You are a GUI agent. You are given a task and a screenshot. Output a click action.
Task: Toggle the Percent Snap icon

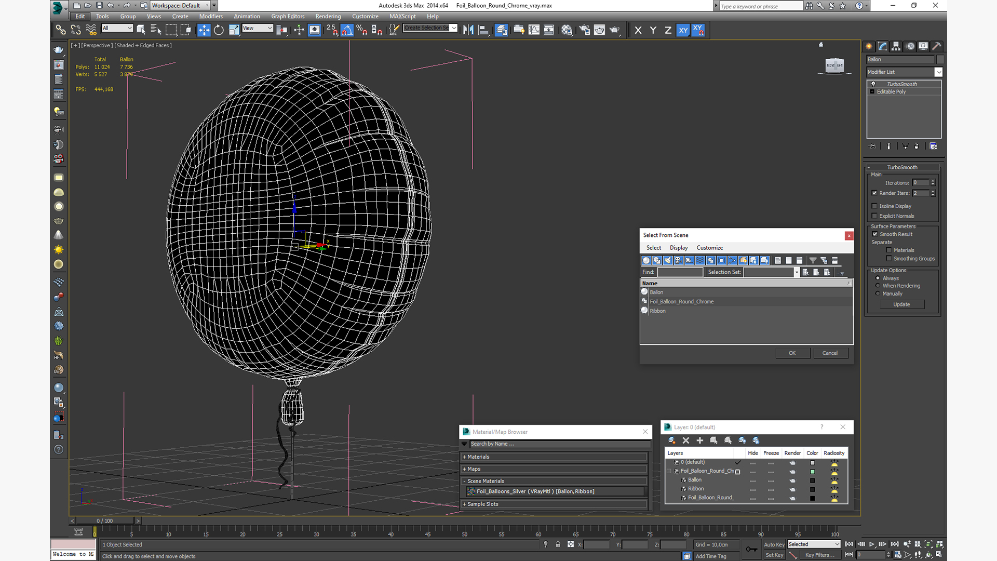tap(362, 30)
